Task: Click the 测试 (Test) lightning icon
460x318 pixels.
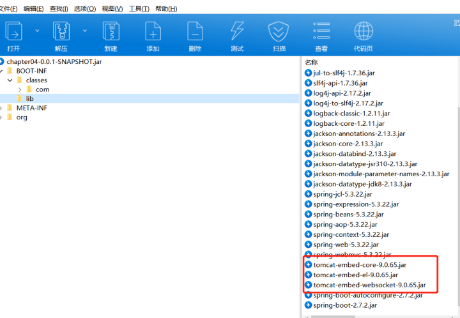Action: (237, 31)
